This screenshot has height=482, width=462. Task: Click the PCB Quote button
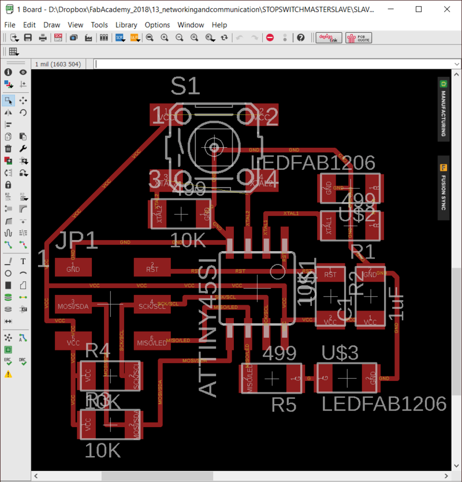(x=359, y=38)
